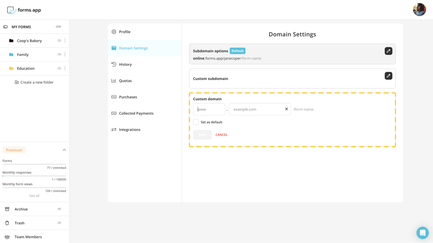The height and width of the screenshot is (243, 433).
Task: Edit the Subdomain options with pencil icon
Action: coord(388,51)
